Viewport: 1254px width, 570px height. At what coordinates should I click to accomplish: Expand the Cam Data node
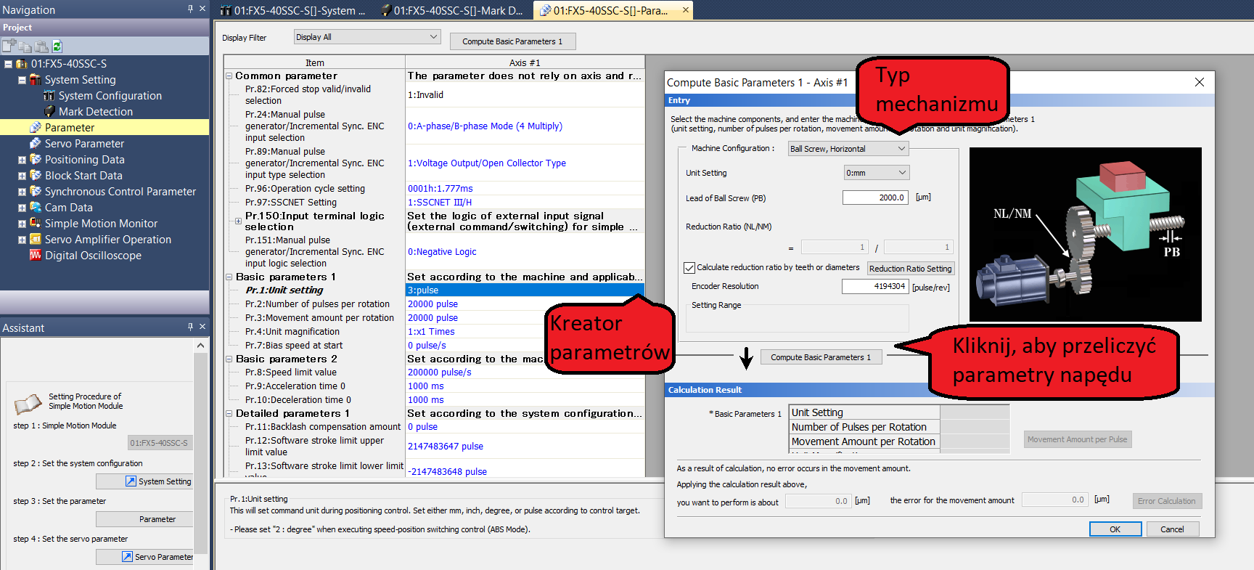22,208
